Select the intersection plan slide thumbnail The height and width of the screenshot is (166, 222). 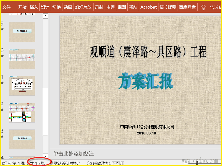point(22,113)
